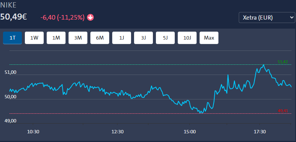Click the 50,00 y-axis label
This screenshot has width=296, height=142.
point(11,97)
